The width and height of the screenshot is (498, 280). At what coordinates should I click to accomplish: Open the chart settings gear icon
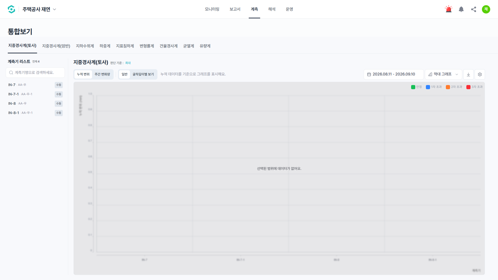[480, 74]
